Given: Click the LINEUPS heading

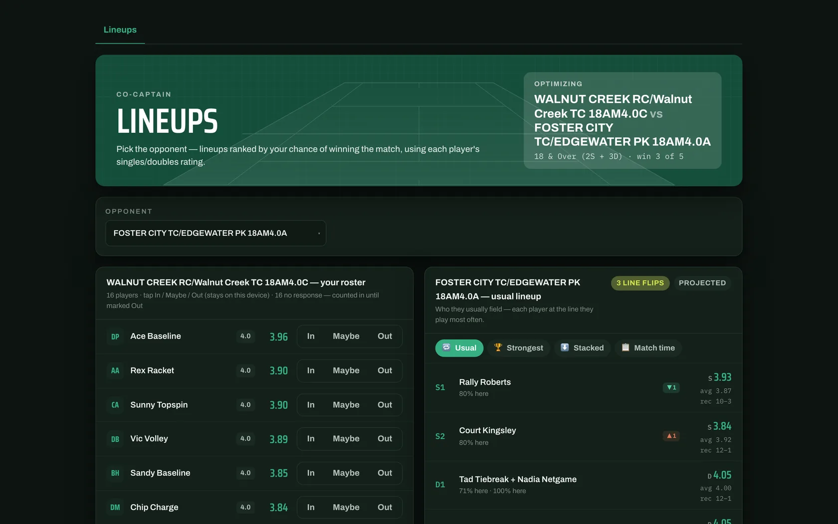Looking at the screenshot, I should pos(167,121).
